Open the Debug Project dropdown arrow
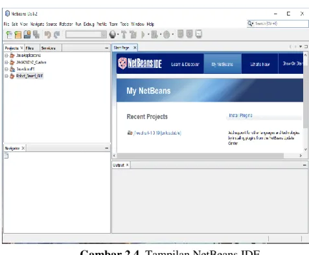Viewport: 309px width, 255px height. click(x=161, y=34)
